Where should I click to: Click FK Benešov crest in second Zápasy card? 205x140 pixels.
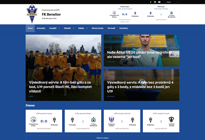[x=72, y=120]
